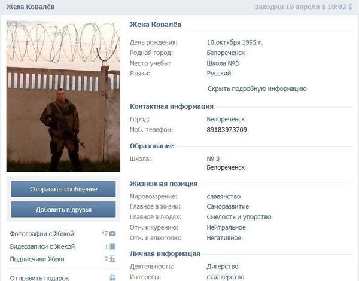The width and height of the screenshot is (359, 281).
Task: Click the film icon next to videos count
Action: pyautogui.click(x=112, y=246)
